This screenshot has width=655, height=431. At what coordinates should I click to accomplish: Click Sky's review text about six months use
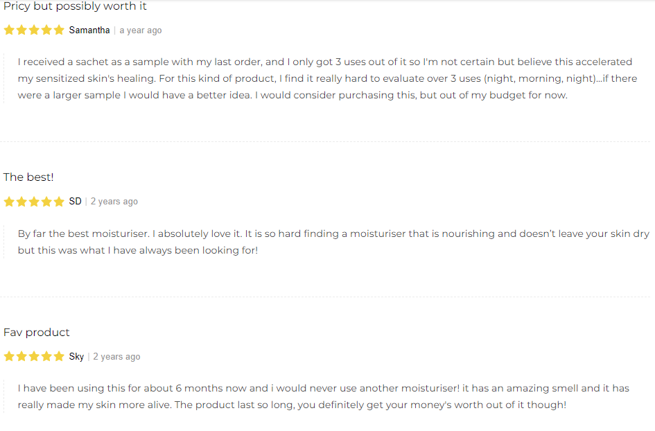point(323,396)
